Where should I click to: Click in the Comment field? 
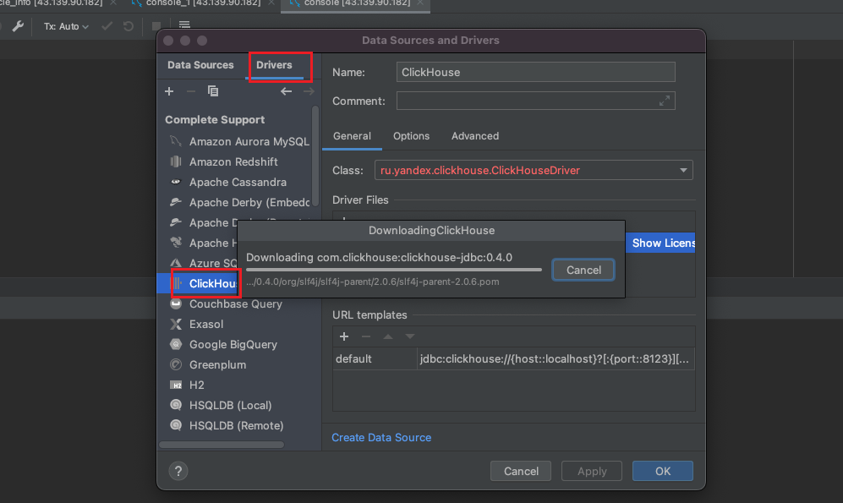pos(535,101)
